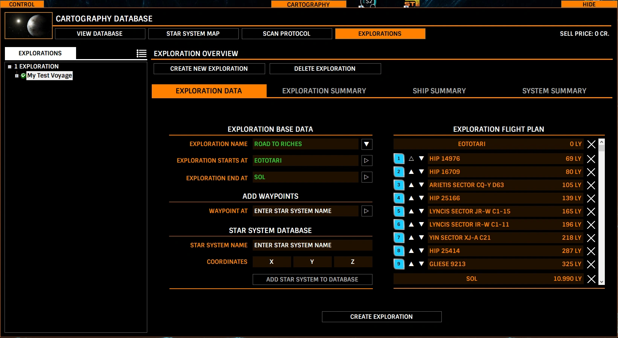Screen dimensions: 618x338
Task: Move HIP 25166 up in flight plan
Action: click(411, 198)
